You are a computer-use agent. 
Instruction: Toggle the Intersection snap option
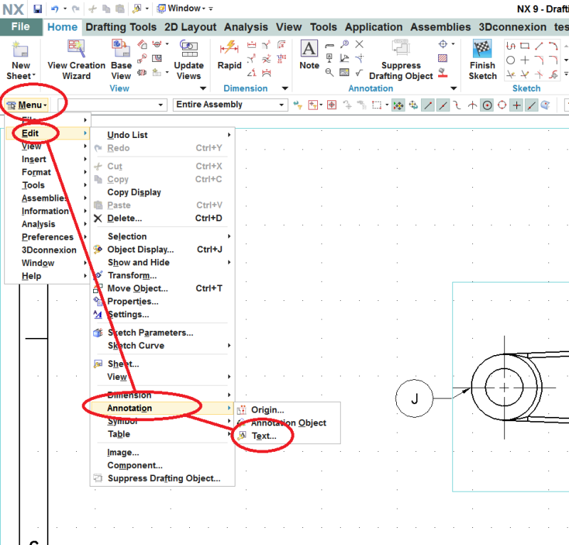(472, 105)
